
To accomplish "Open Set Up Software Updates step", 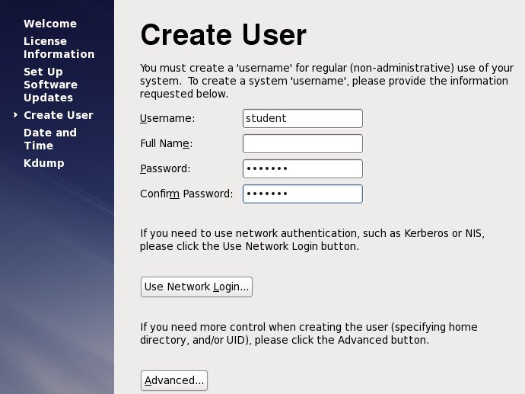I will 50,85.
